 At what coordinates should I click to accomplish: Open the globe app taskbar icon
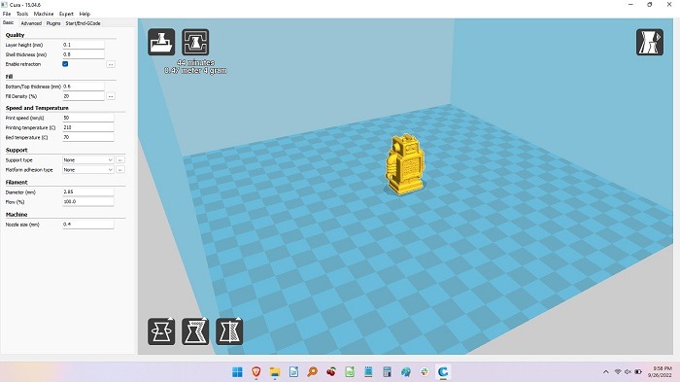pos(405,372)
